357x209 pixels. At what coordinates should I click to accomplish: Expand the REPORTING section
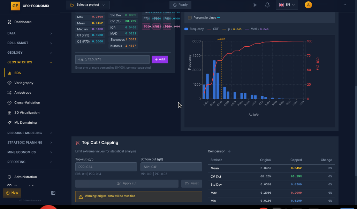pos(30,162)
